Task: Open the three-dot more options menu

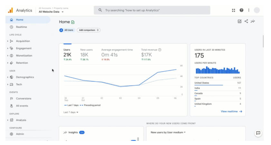Action: (x=248, y=10)
